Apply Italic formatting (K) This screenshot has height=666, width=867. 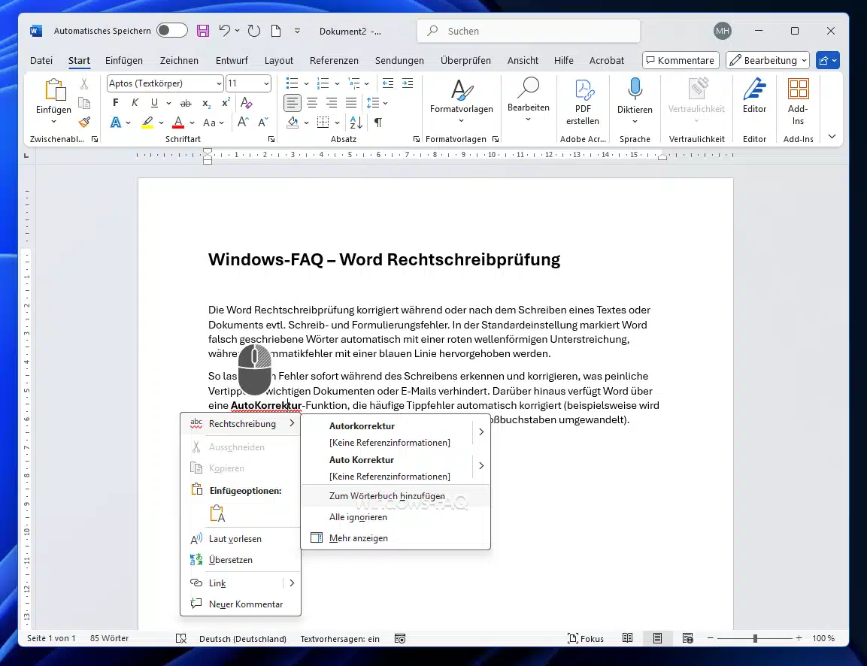coord(135,103)
